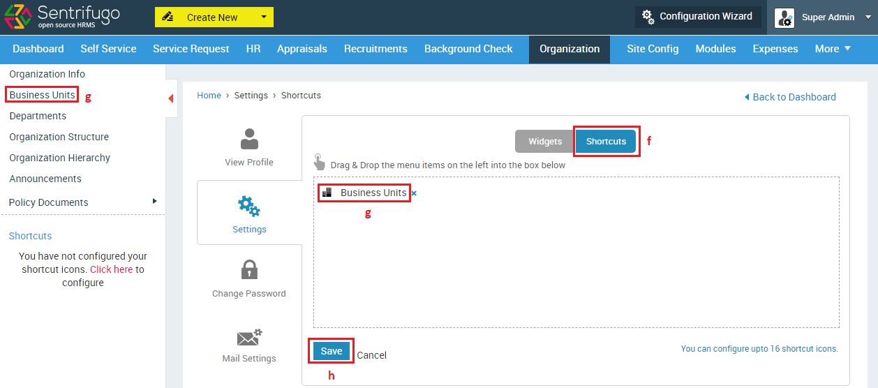Click the Configuration Wizard gear icon
Screen dimensions: 878x388
[x=648, y=17]
